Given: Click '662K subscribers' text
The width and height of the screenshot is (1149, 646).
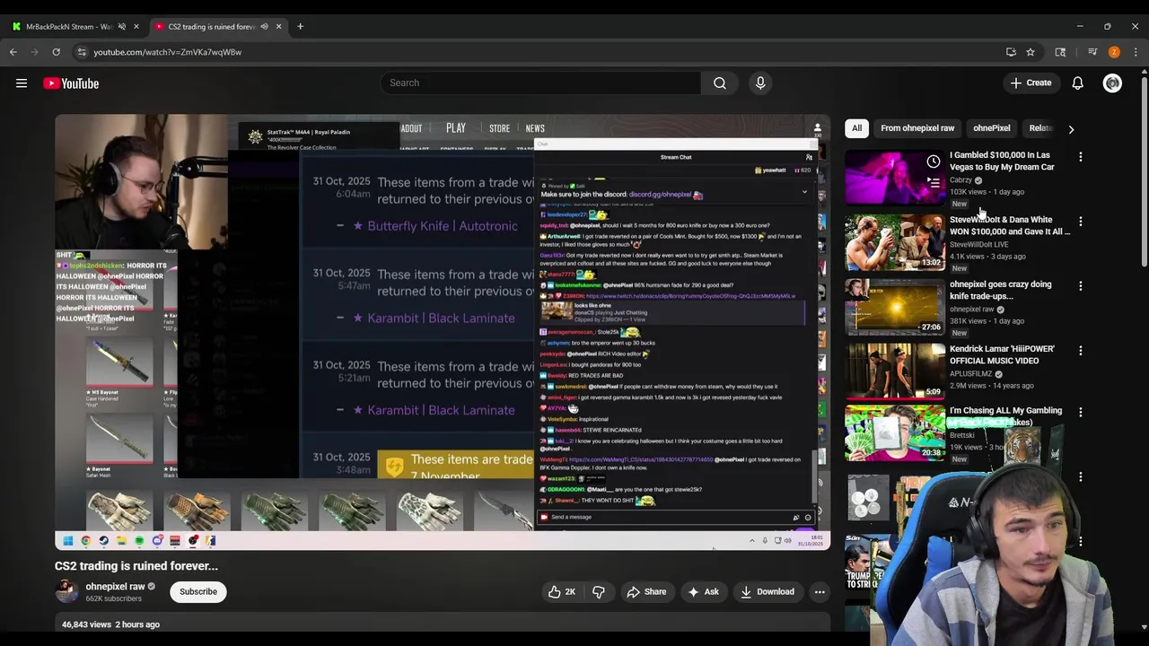Looking at the screenshot, I should 113,598.
